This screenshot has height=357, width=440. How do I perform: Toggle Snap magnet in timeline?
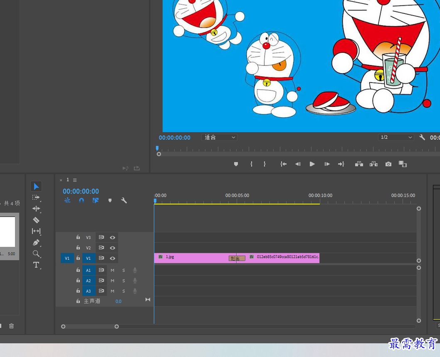point(82,200)
